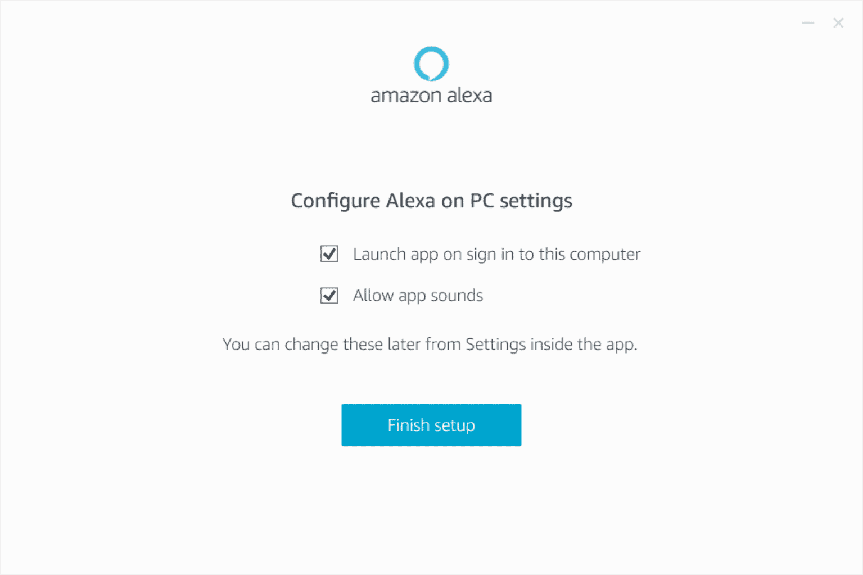863x575 pixels.
Task: Click the Allow app sounds label
Action: tap(418, 295)
